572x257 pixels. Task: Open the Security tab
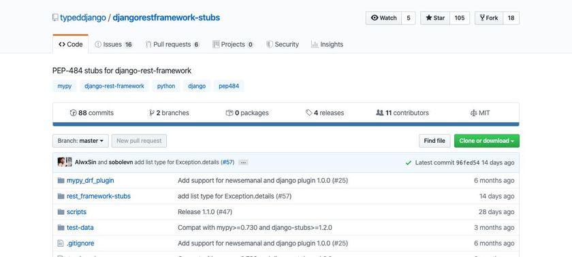click(x=283, y=44)
